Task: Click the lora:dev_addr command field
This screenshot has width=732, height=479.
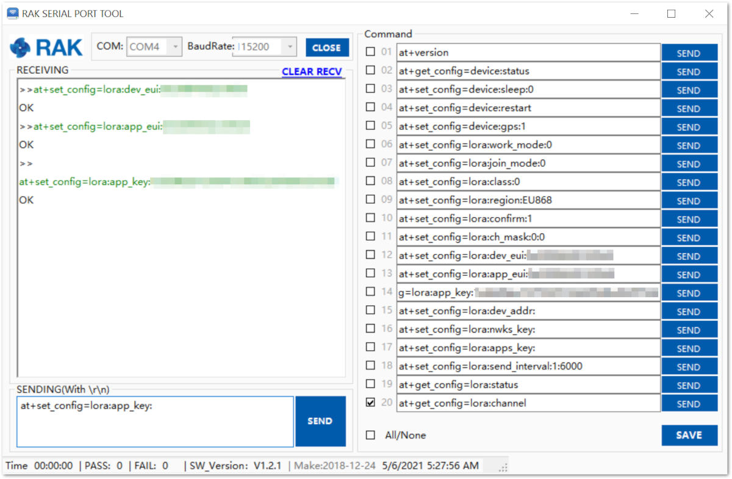Action: (528, 311)
